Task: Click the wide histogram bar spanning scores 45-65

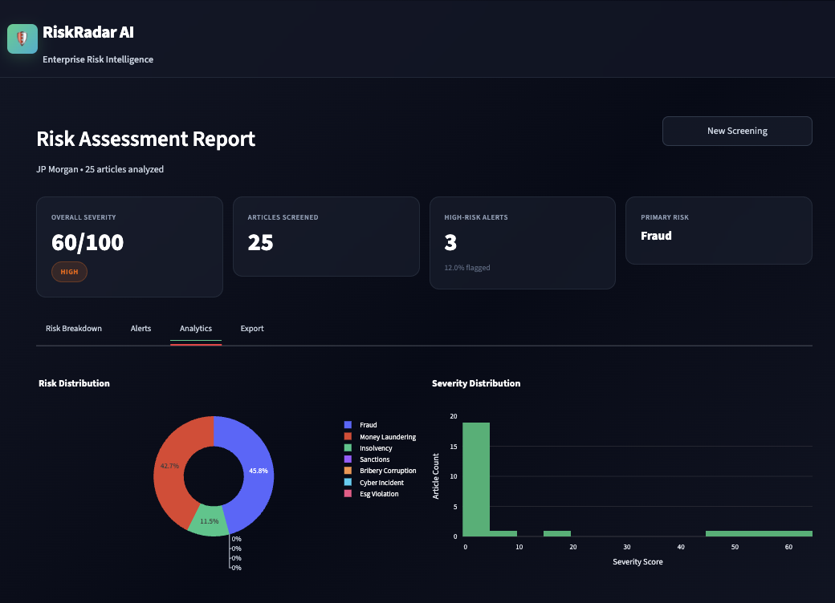Action: click(759, 533)
